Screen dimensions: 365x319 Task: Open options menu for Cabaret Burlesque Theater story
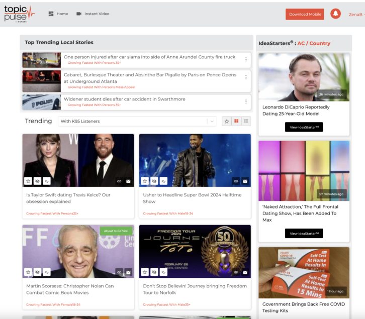(x=246, y=77)
